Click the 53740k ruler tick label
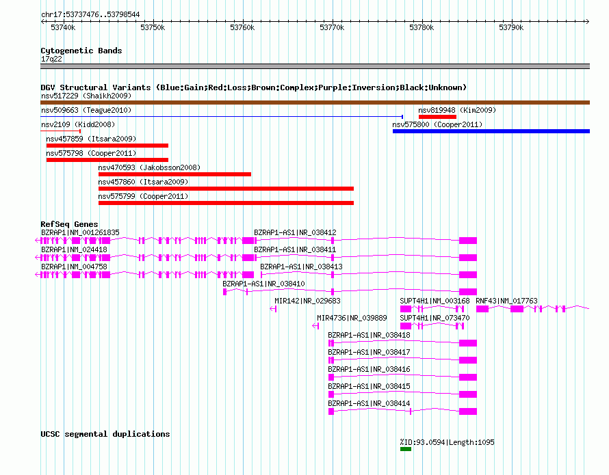 (63, 27)
